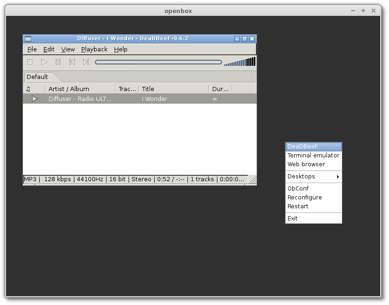
Task: Open the View menu
Action: coord(68,50)
